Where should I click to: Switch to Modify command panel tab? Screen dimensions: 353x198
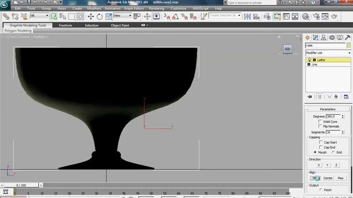[315, 38]
